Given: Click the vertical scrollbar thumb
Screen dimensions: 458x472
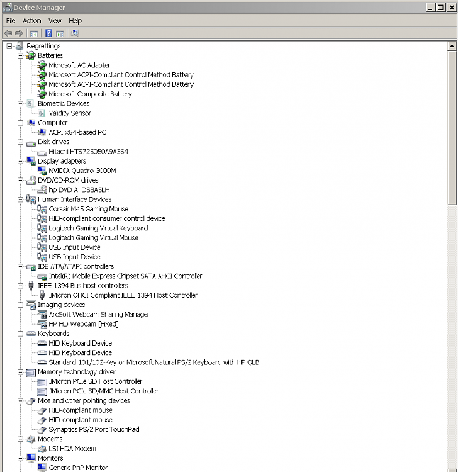Looking at the screenshot, I should (x=452, y=128).
